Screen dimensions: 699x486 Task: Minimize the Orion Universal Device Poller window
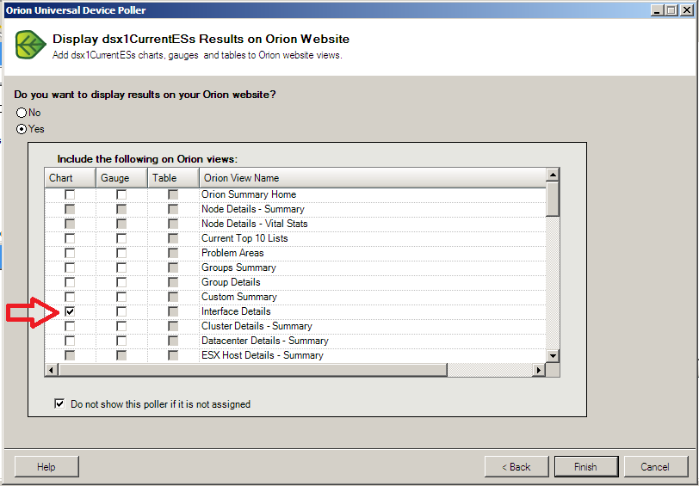[x=657, y=9]
